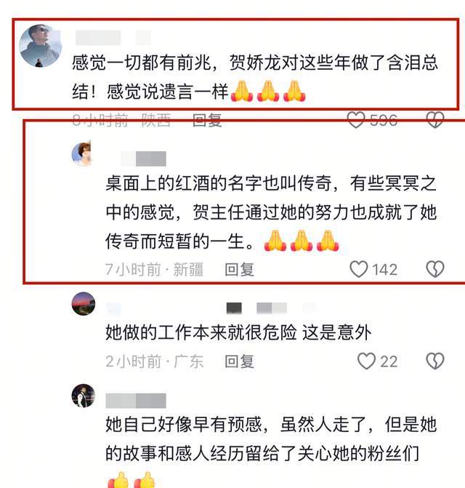This screenshot has width=465, height=488.
Task: Like the Xinjiang comment with 142 likes
Action: click(359, 269)
